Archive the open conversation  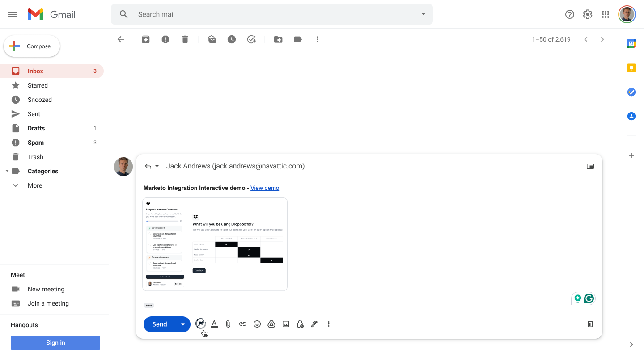tap(146, 39)
